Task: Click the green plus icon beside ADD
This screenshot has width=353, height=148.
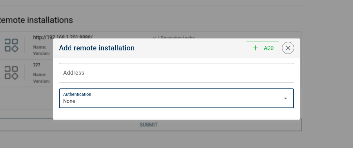Action: tap(256, 48)
